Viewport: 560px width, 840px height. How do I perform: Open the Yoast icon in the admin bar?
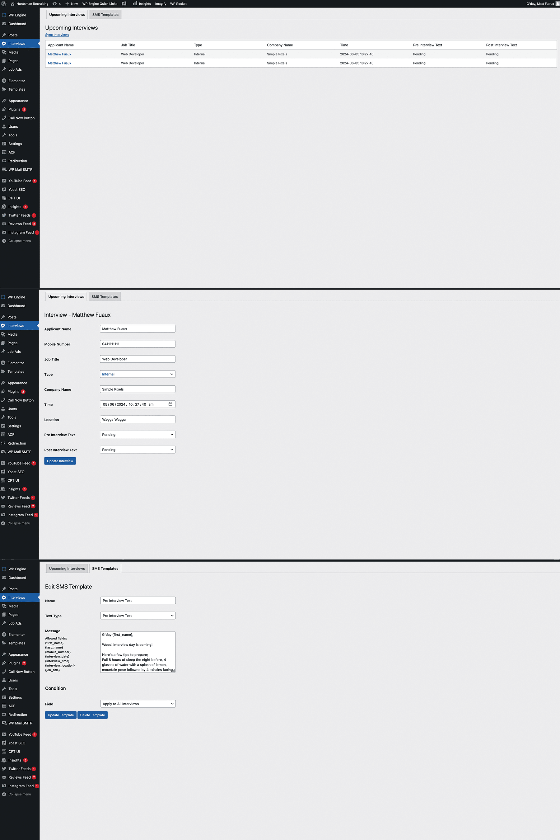124,3
